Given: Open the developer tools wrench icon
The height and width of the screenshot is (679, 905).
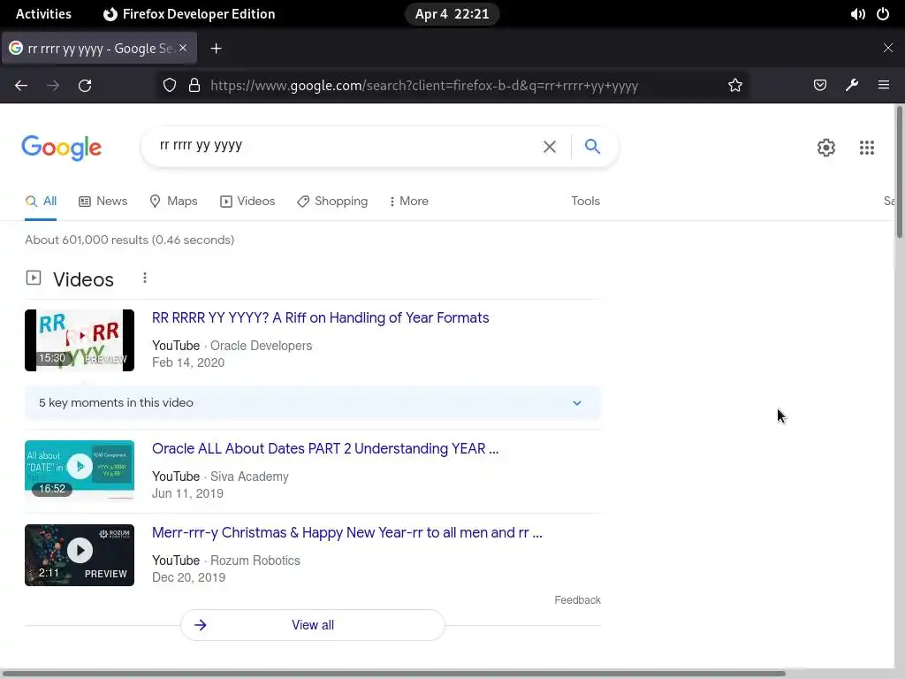Looking at the screenshot, I should (852, 86).
